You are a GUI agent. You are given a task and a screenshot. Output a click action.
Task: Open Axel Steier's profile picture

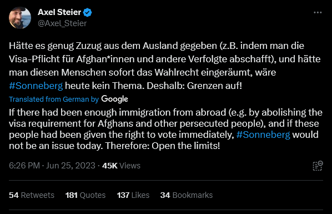point(20,18)
